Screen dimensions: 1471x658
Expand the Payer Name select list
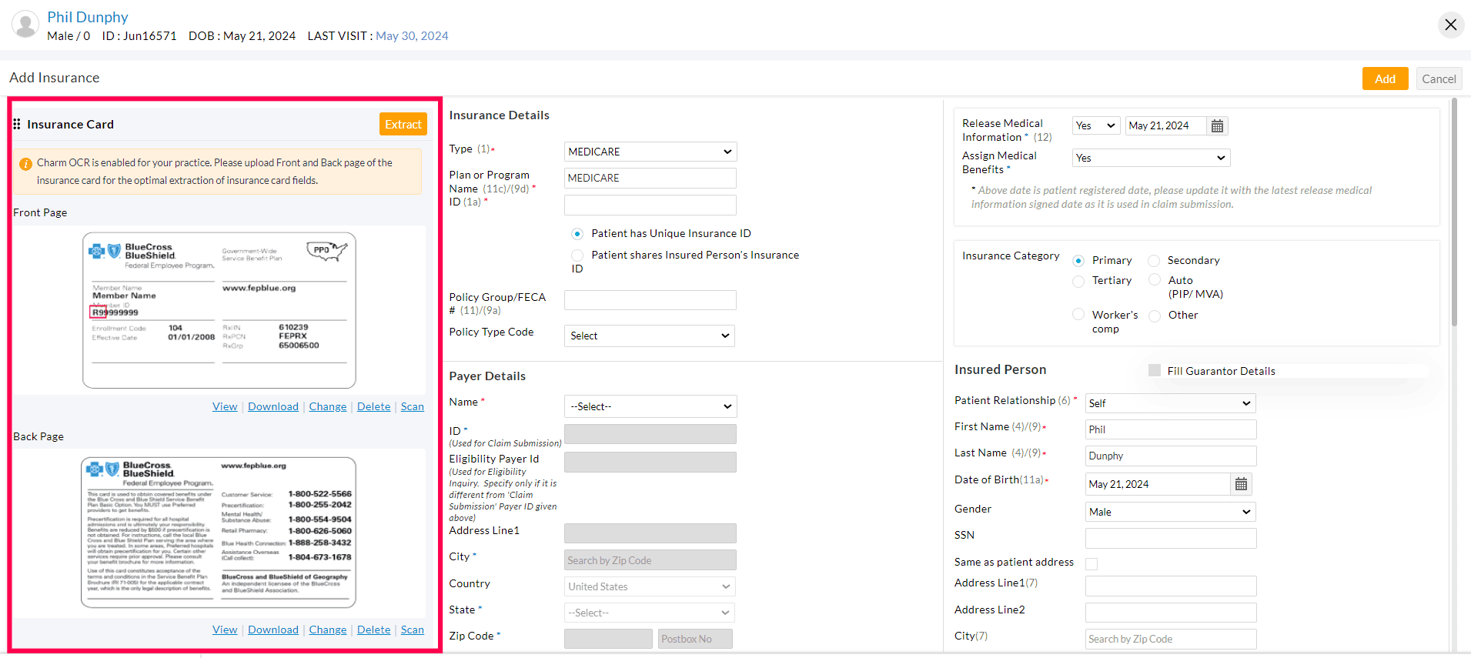point(650,406)
